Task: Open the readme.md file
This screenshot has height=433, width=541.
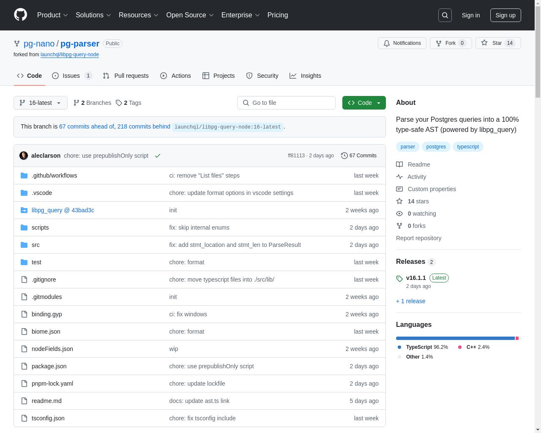Action: pos(46,401)
